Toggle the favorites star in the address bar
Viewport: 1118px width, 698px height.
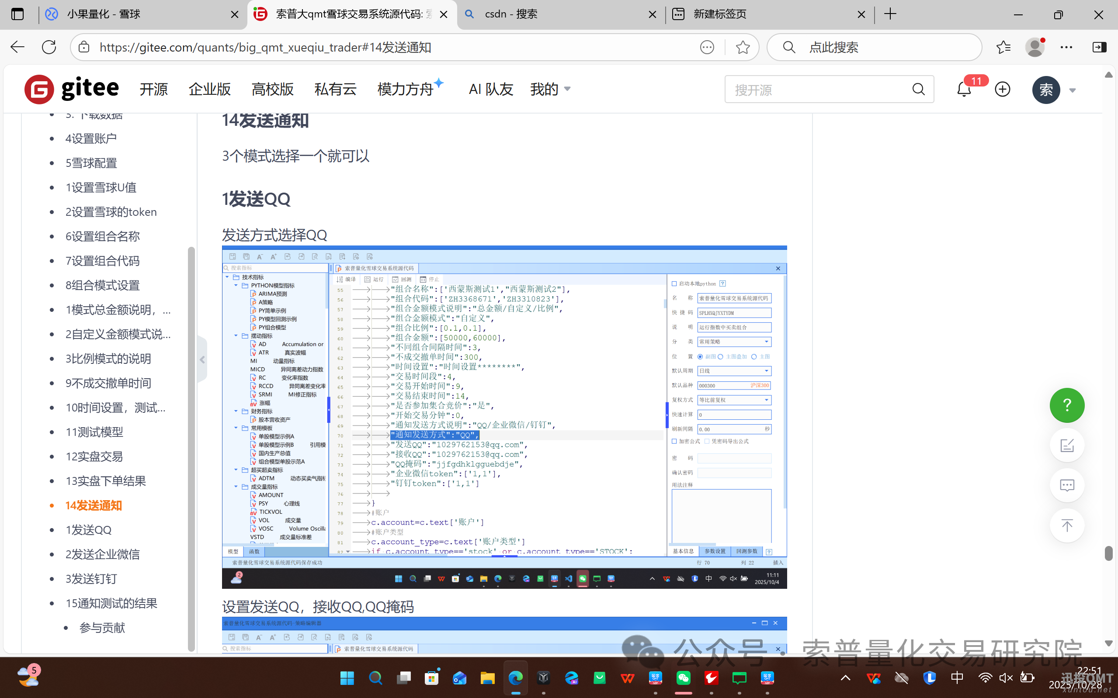743,47
